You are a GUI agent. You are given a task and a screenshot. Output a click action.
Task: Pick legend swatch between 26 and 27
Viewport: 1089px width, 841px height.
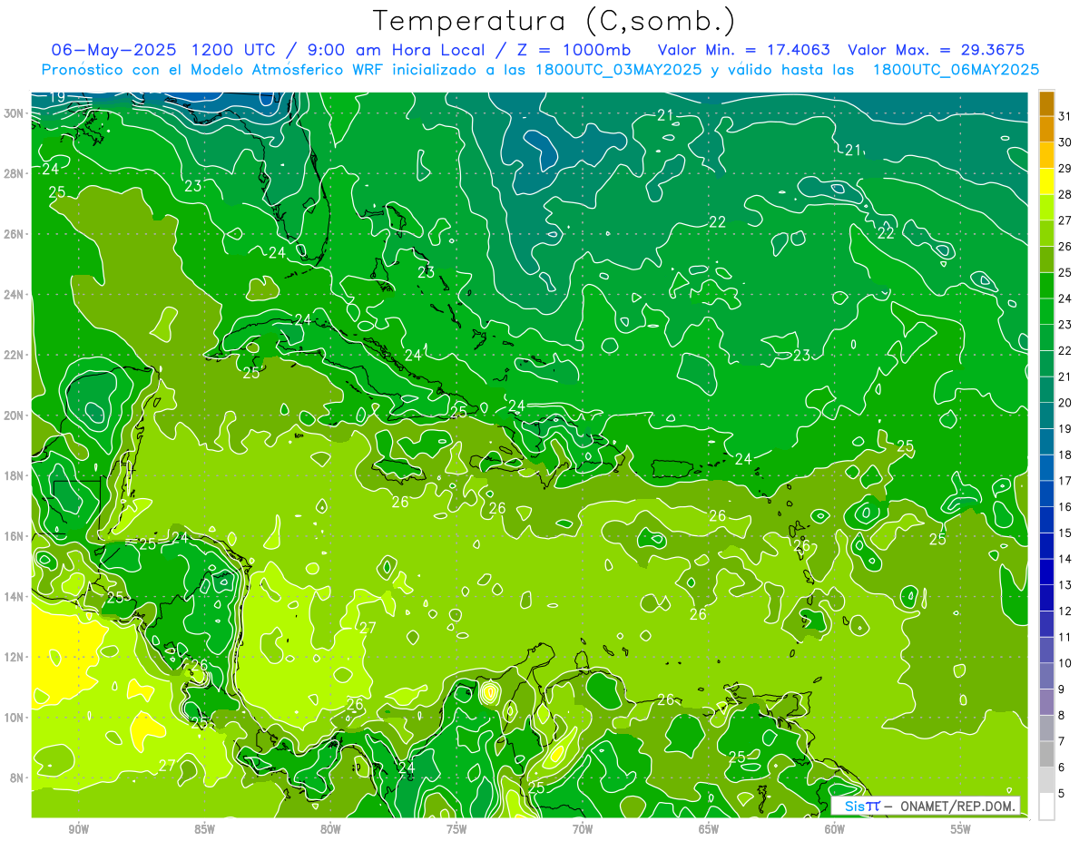pos(1046,233)
